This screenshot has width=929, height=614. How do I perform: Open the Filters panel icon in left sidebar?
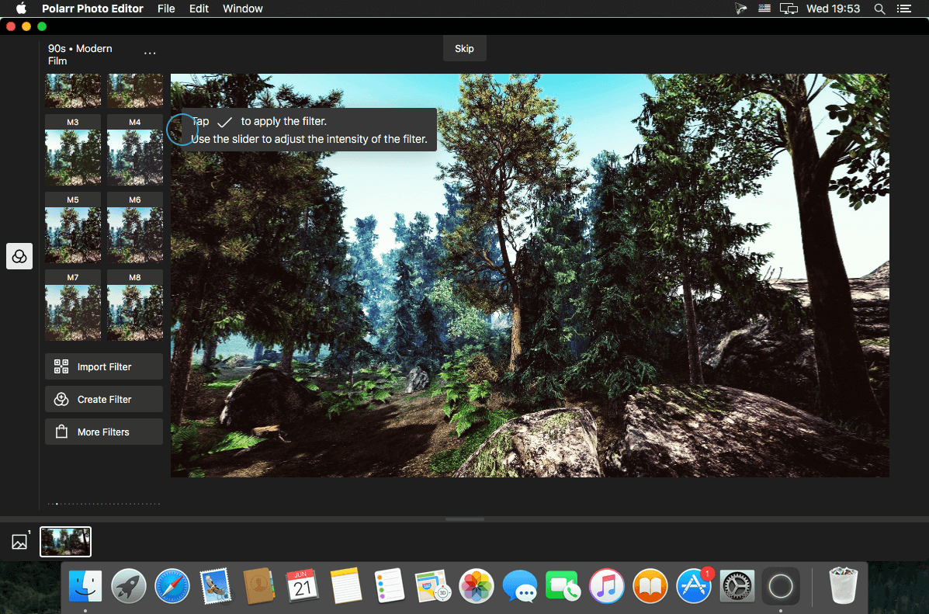19,256
